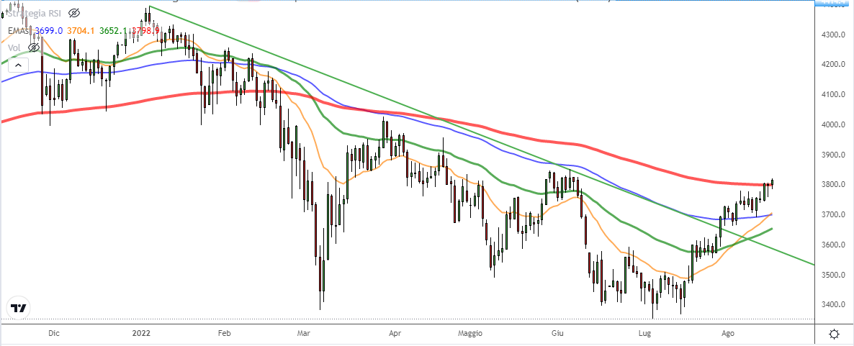Select the green descending trendline

click(x=432, y=119)
